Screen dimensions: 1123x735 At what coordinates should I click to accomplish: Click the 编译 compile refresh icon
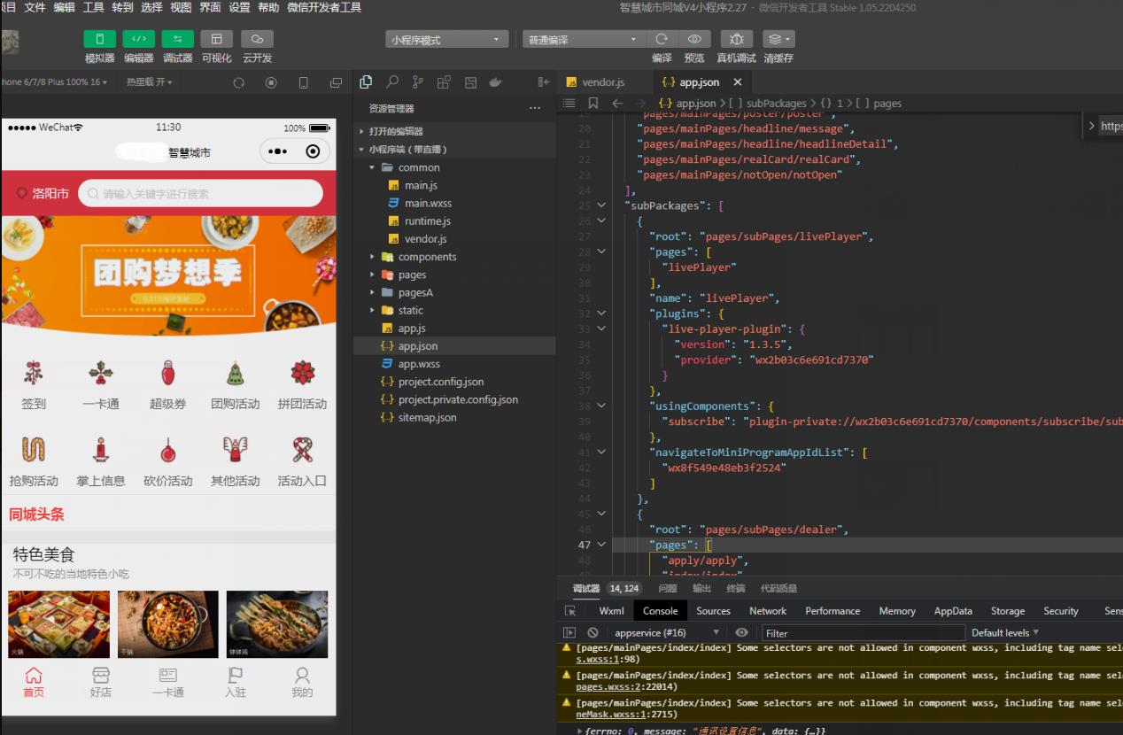[662, 39]
